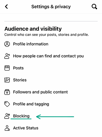This screenshot has height=137, width=102.
Task: Tap the back arrow icon
Action: [x=7, y=7]
